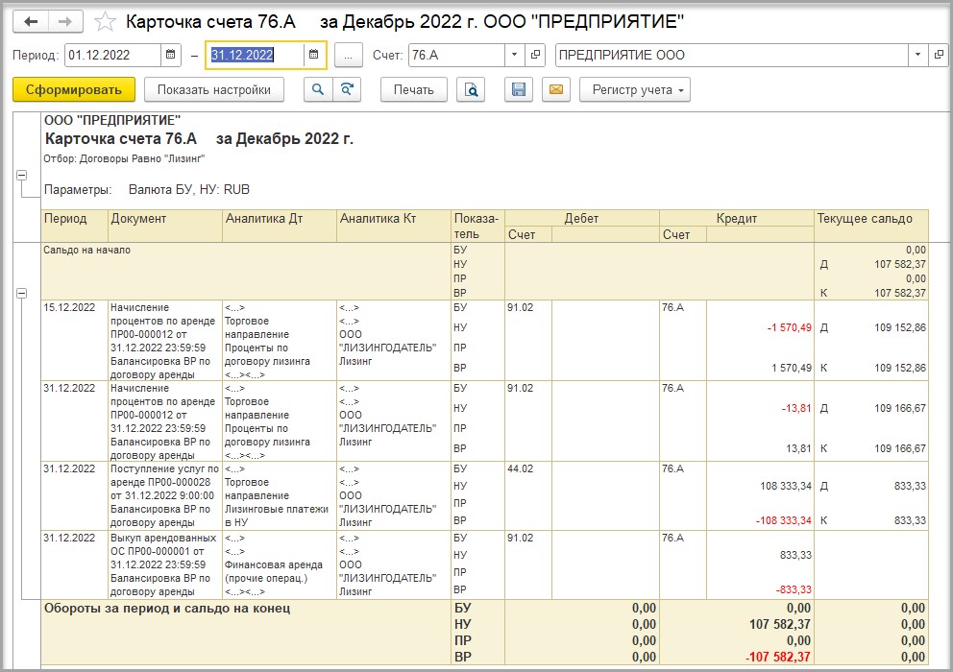
Task: Click the filter line Отбор: Договоры Равно Лизинг
Action: pos(124,159)
